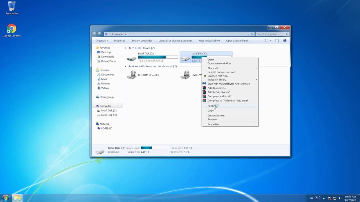
Task: Select the DVD RW drive icon
Action: tap(185, 75)
